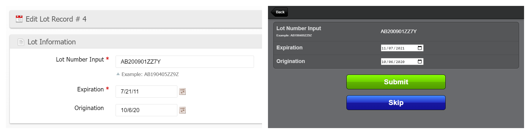Select the month 11 in the 11/07/2021 date input

tap(384, 48)
